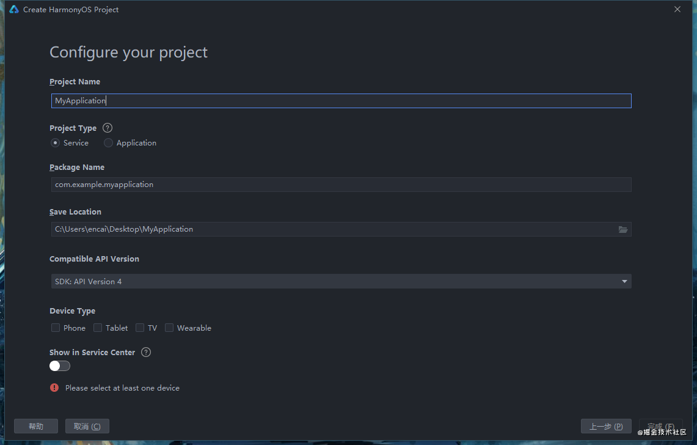This screenshot has height=445, width=697.
Task: Click the 'Device Type' label
Action: tap(73, 311)
